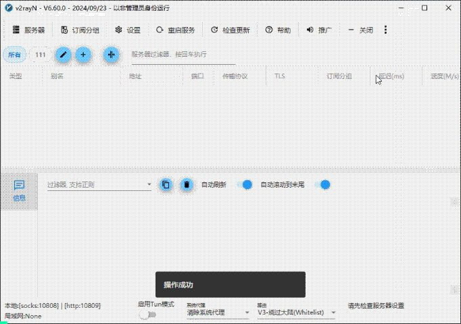
Task: Sort by 别名 column header
Action: (81, 76)
